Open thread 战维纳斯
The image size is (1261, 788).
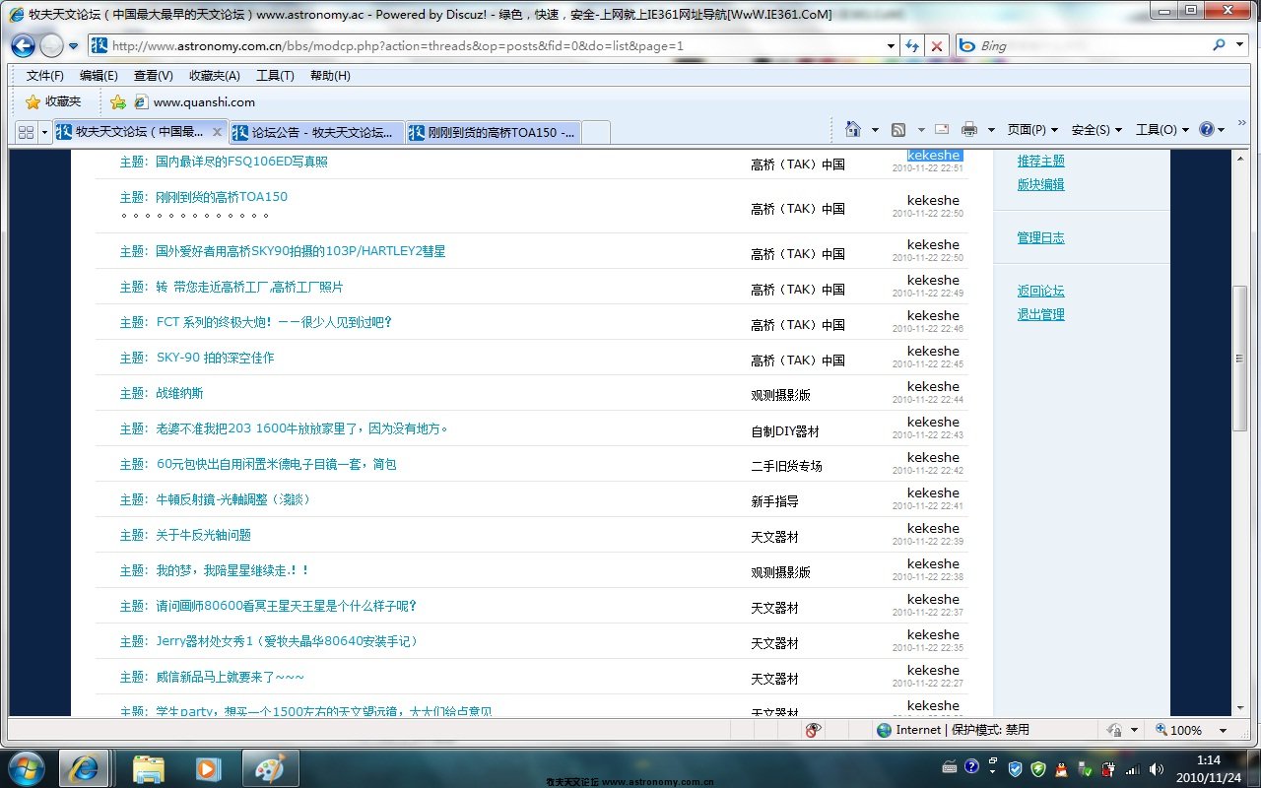(x=179, y=393)
